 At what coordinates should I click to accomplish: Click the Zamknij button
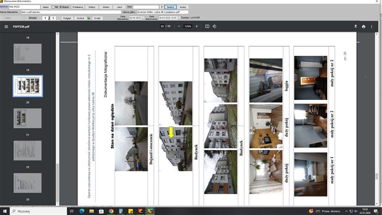click(170, 7)
